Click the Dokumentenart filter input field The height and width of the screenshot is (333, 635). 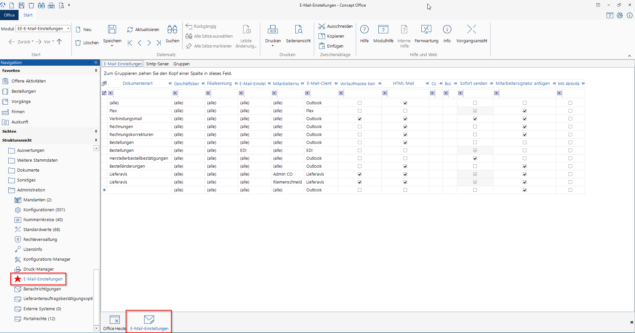[142, 93]
